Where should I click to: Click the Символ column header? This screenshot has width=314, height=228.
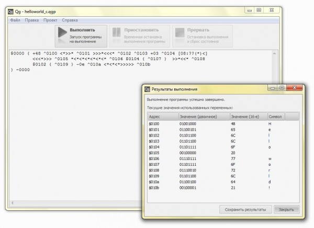(283, 116)
